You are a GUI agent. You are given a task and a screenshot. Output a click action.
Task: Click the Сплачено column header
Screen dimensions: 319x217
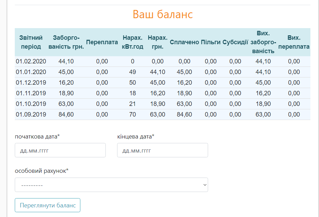point(184,42)
